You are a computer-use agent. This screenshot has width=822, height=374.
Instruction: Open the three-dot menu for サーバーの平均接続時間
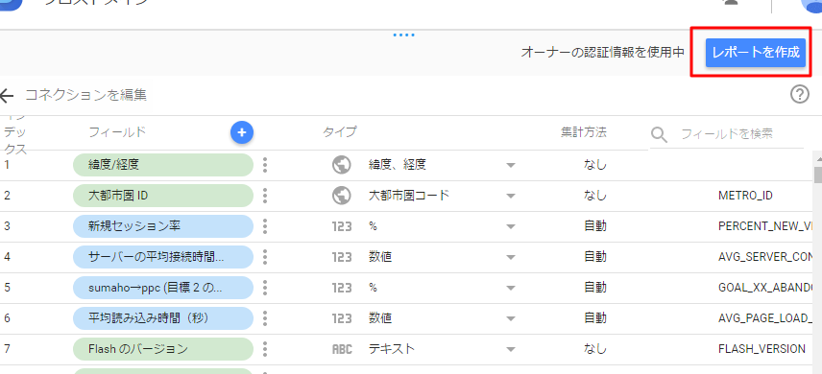(x=265, y=257)
